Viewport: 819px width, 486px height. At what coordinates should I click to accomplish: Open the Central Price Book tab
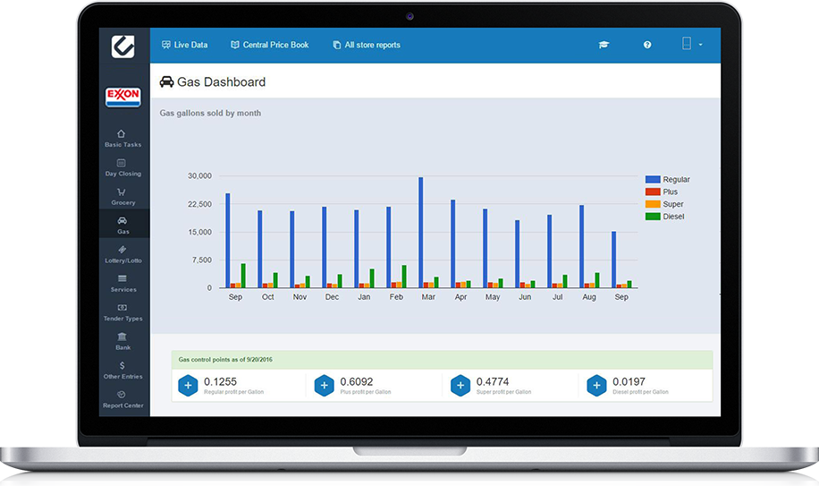269,45
